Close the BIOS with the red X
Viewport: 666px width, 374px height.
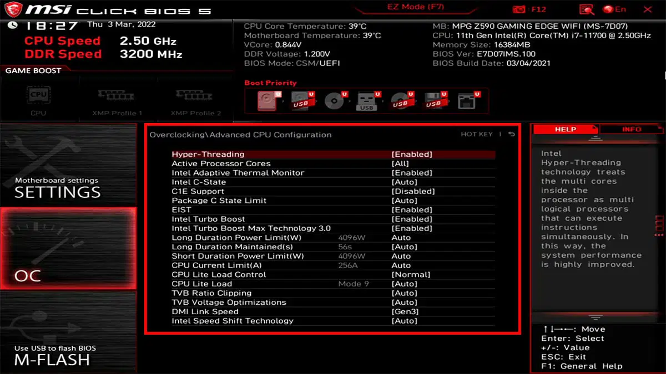(648, 9)
